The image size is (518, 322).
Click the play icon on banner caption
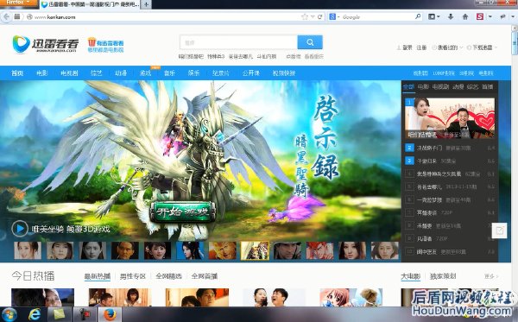click(20, 228)
